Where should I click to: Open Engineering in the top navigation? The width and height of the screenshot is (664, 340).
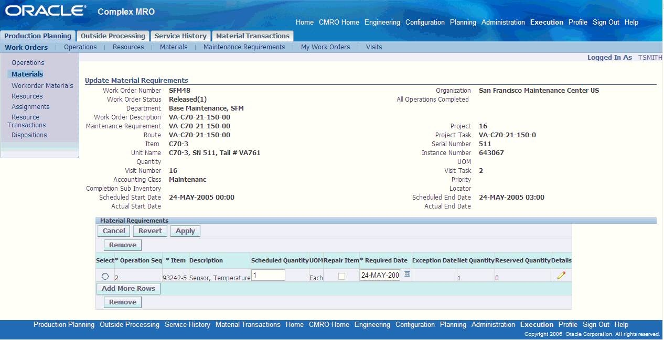pyautogui.click(x=382, y=23)
